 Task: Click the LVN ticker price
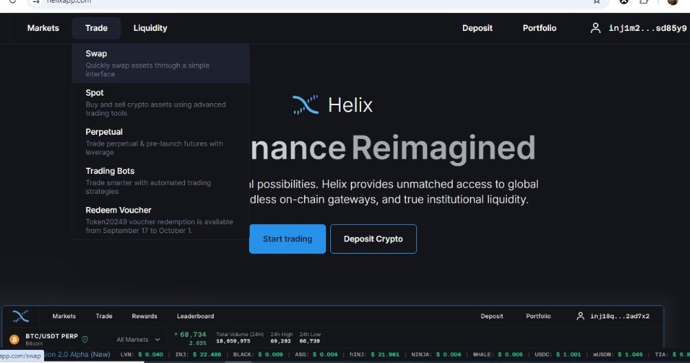coord(151,354)
